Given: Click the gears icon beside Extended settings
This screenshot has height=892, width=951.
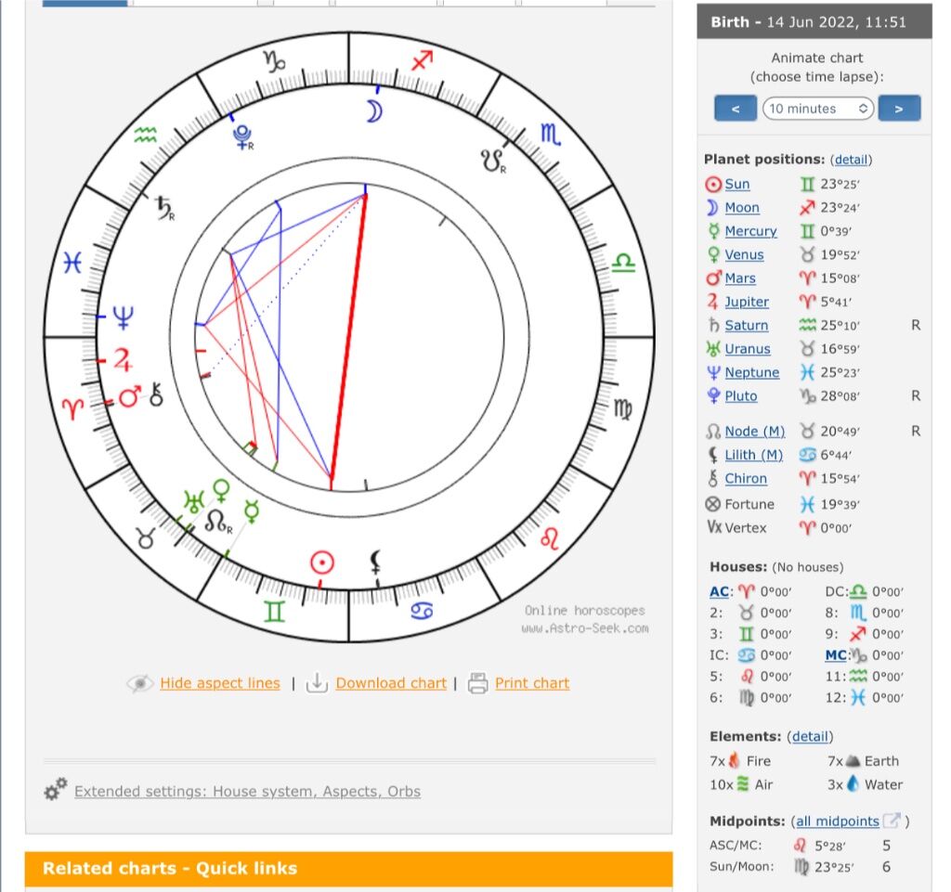Looking at the screenshot, I should (x=55, y=790).
